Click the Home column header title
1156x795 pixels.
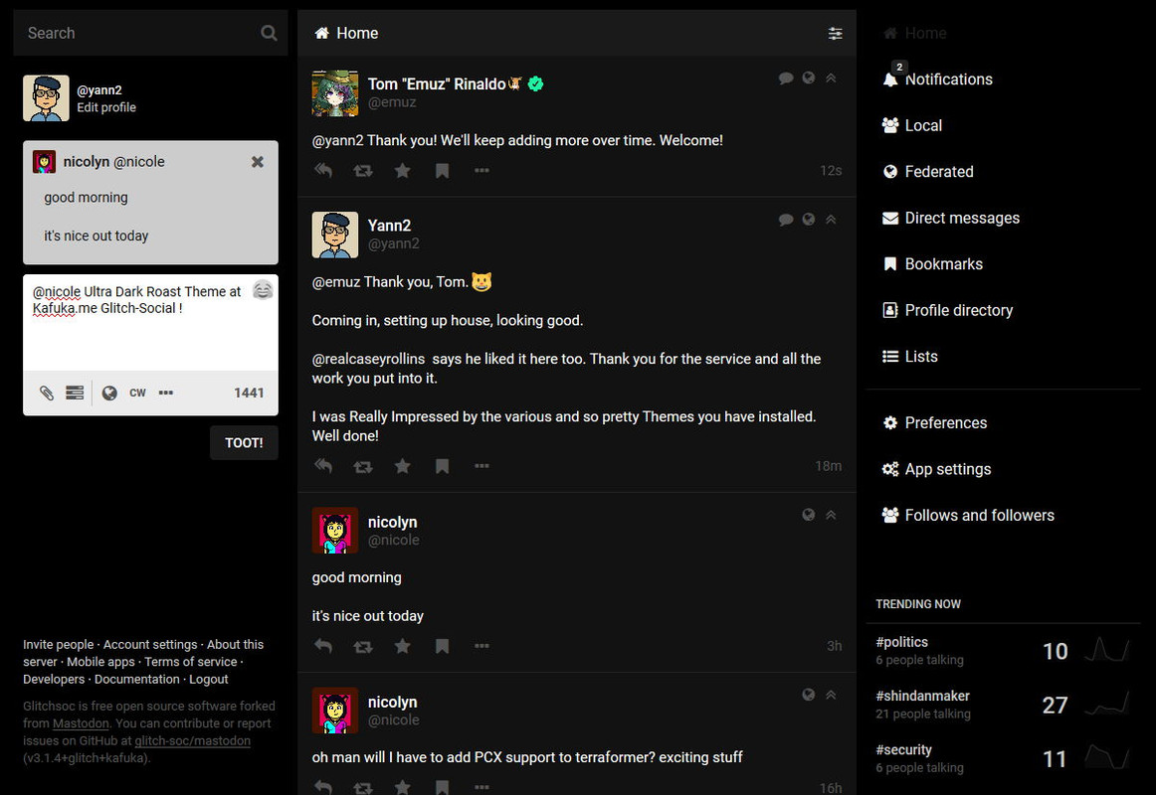tap(346, 33)
